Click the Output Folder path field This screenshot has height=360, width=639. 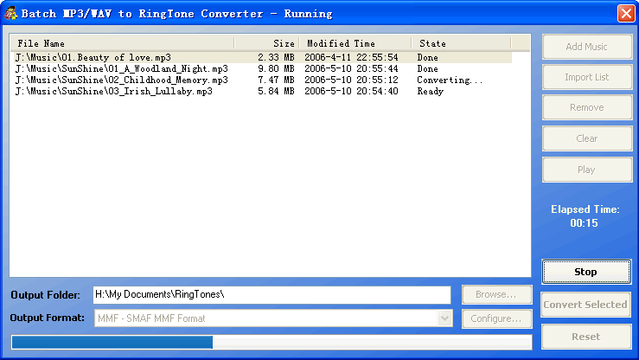click(272, 294)
